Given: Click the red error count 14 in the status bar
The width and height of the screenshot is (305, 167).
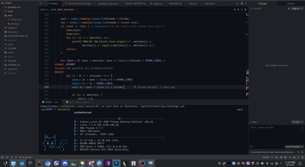Looking at the screenshot, I should pyautogui.click(x=22, y=157).
